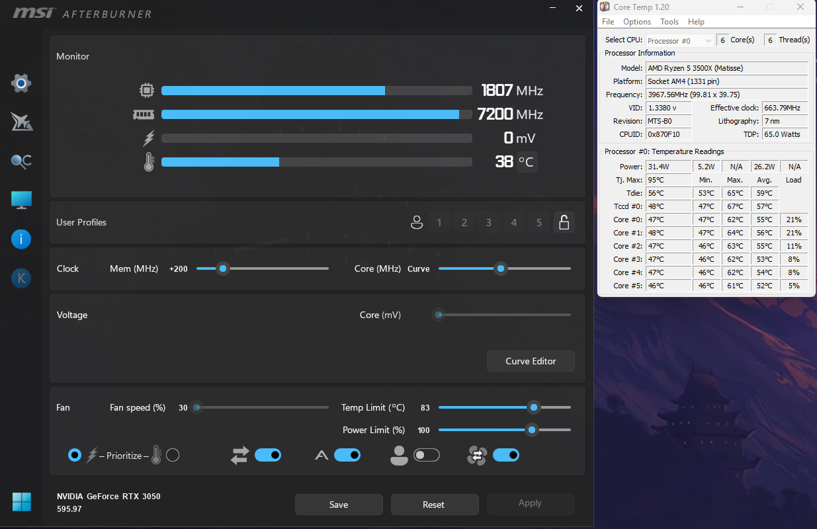Select temperature prioritize radio button
817x529 pixels.
pos(173,455)
